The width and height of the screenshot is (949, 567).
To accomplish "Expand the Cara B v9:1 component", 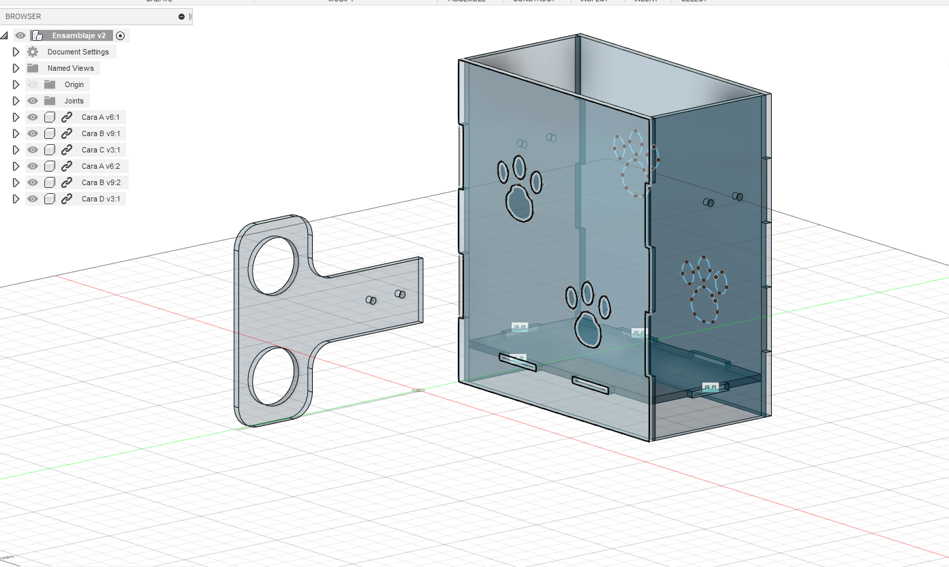I will tap(16, 133).
